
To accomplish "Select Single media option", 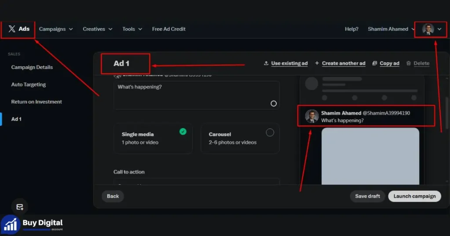I will pyautogui.click(x=153, y=138).
